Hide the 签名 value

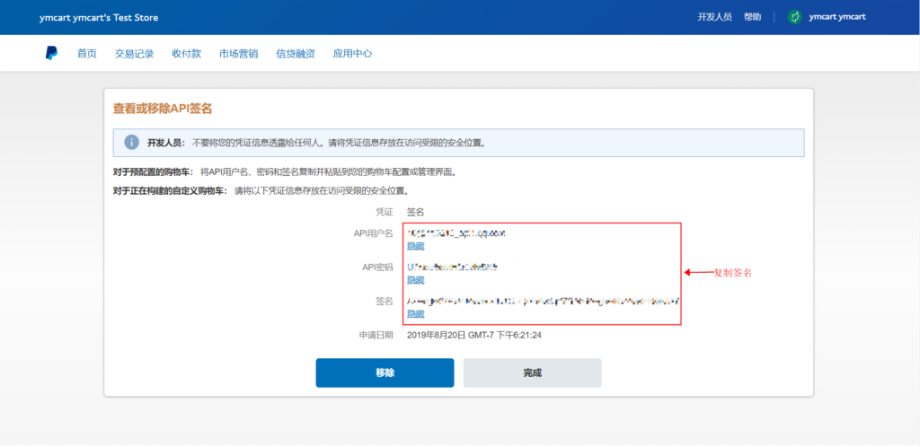pyautogui.click(x=416, y=314)
